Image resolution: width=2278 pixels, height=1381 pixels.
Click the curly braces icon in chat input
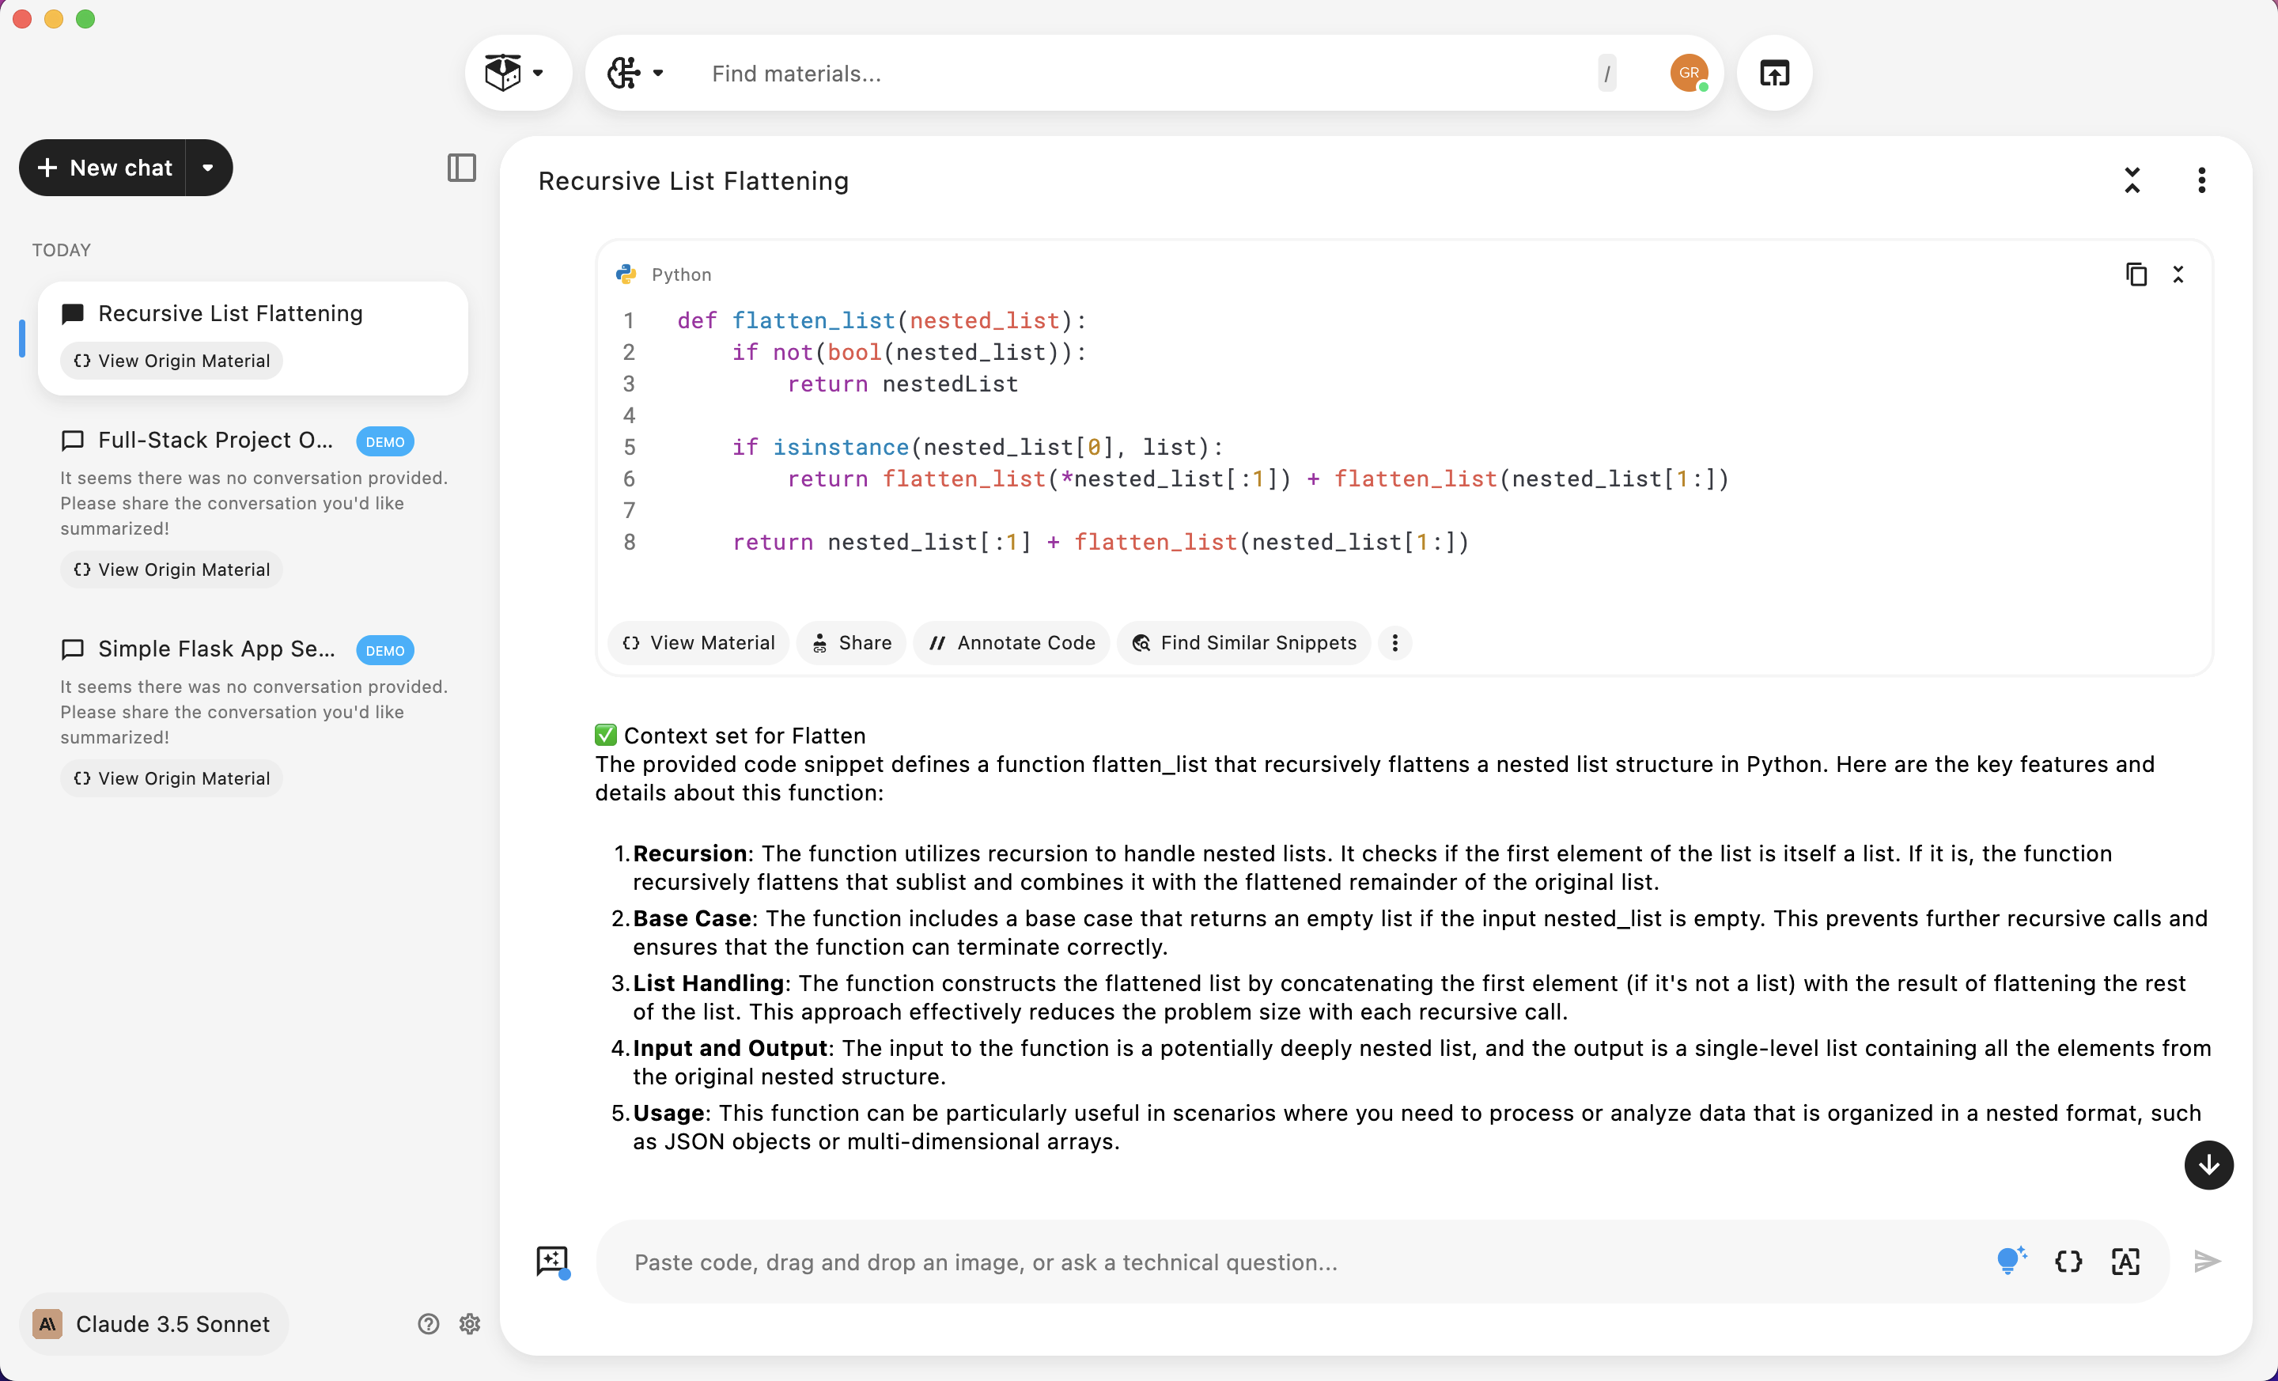pyautogui.click(x=2068, y=1261)
